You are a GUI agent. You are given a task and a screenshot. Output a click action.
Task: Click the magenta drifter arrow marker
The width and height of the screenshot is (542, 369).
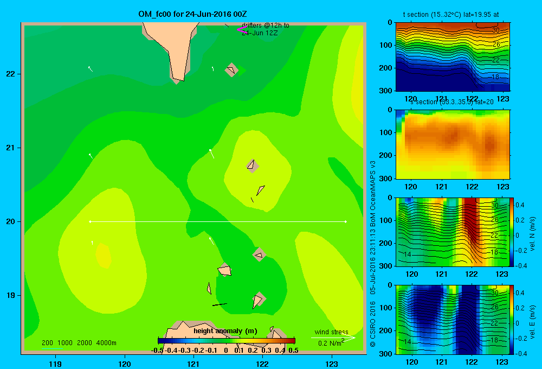click(242, 30)
